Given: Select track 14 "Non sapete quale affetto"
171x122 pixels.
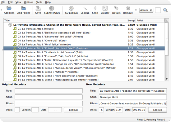Looking at the screenshot, I should 84,80.
